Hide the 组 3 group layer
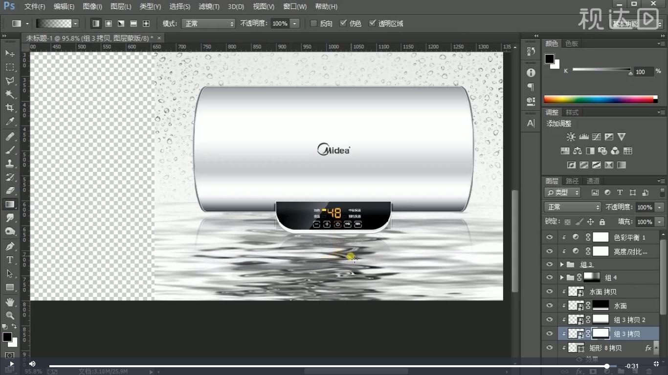668x375 pixels. pos(550,264)
